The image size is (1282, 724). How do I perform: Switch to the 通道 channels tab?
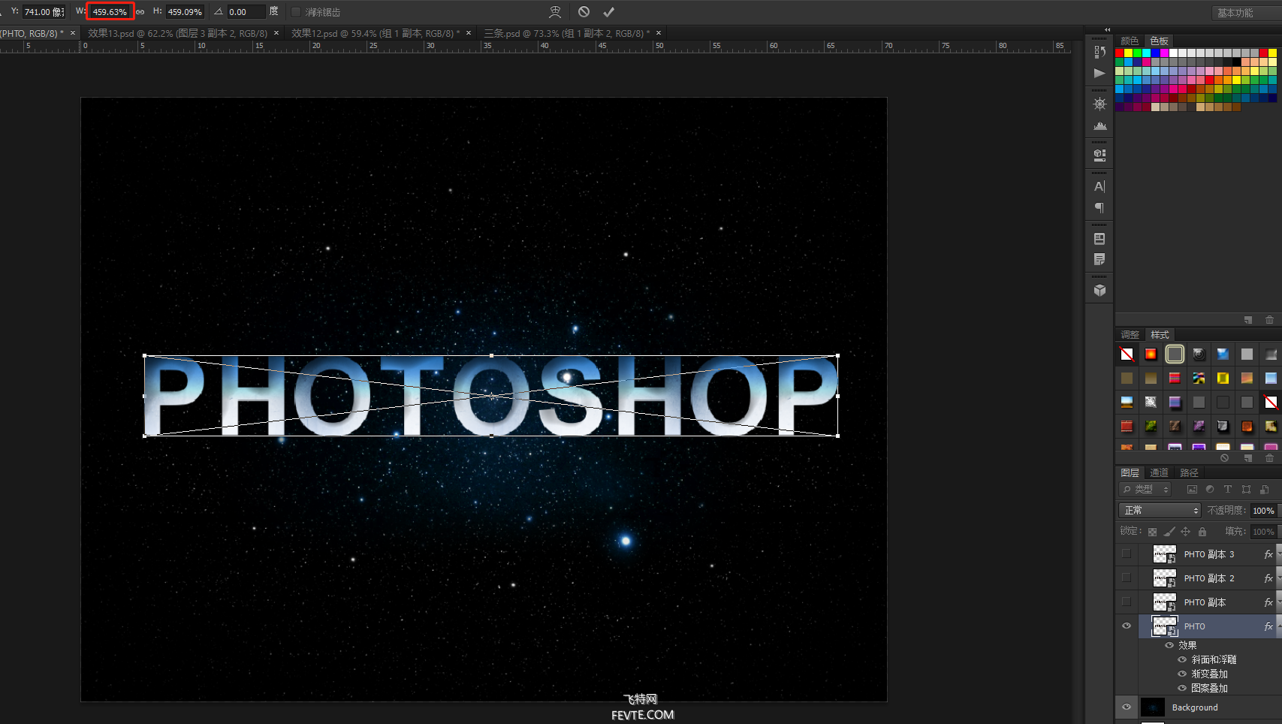(x=1159, y=472)
